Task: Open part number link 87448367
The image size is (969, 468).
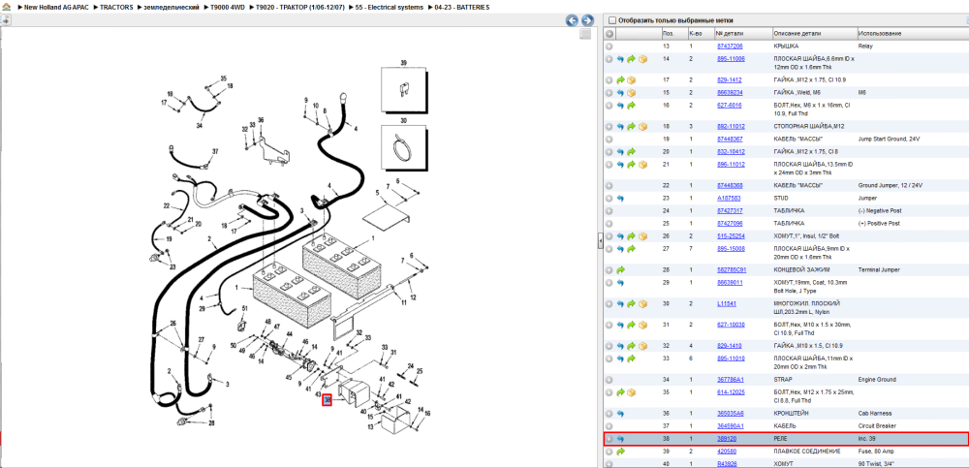Action: click(x=730, y=140)
